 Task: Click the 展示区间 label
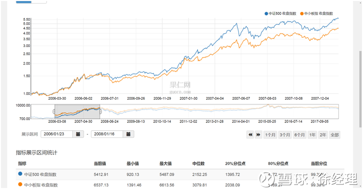click(29, 134)
